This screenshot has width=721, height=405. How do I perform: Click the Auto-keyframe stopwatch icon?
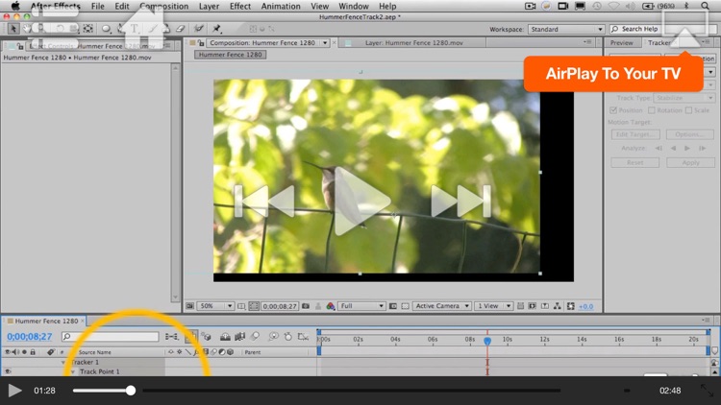click(x=287, y=337)
